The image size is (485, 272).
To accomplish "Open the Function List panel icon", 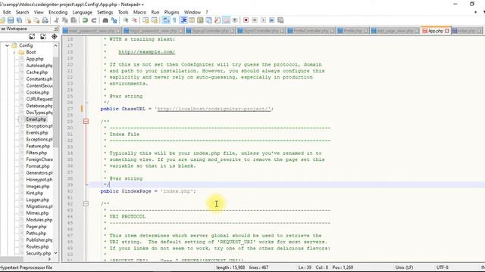I will click(217, 20).
